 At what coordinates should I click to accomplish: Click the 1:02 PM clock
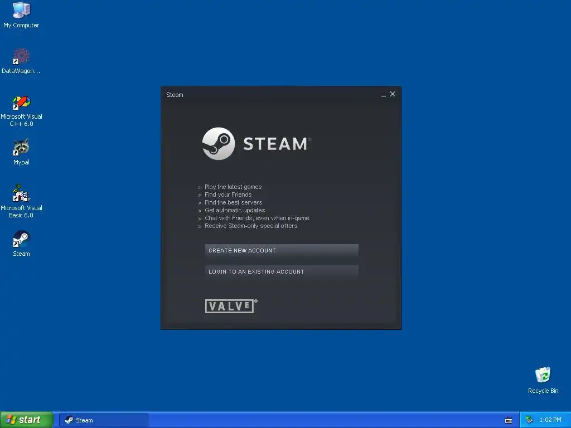[550, 420]
